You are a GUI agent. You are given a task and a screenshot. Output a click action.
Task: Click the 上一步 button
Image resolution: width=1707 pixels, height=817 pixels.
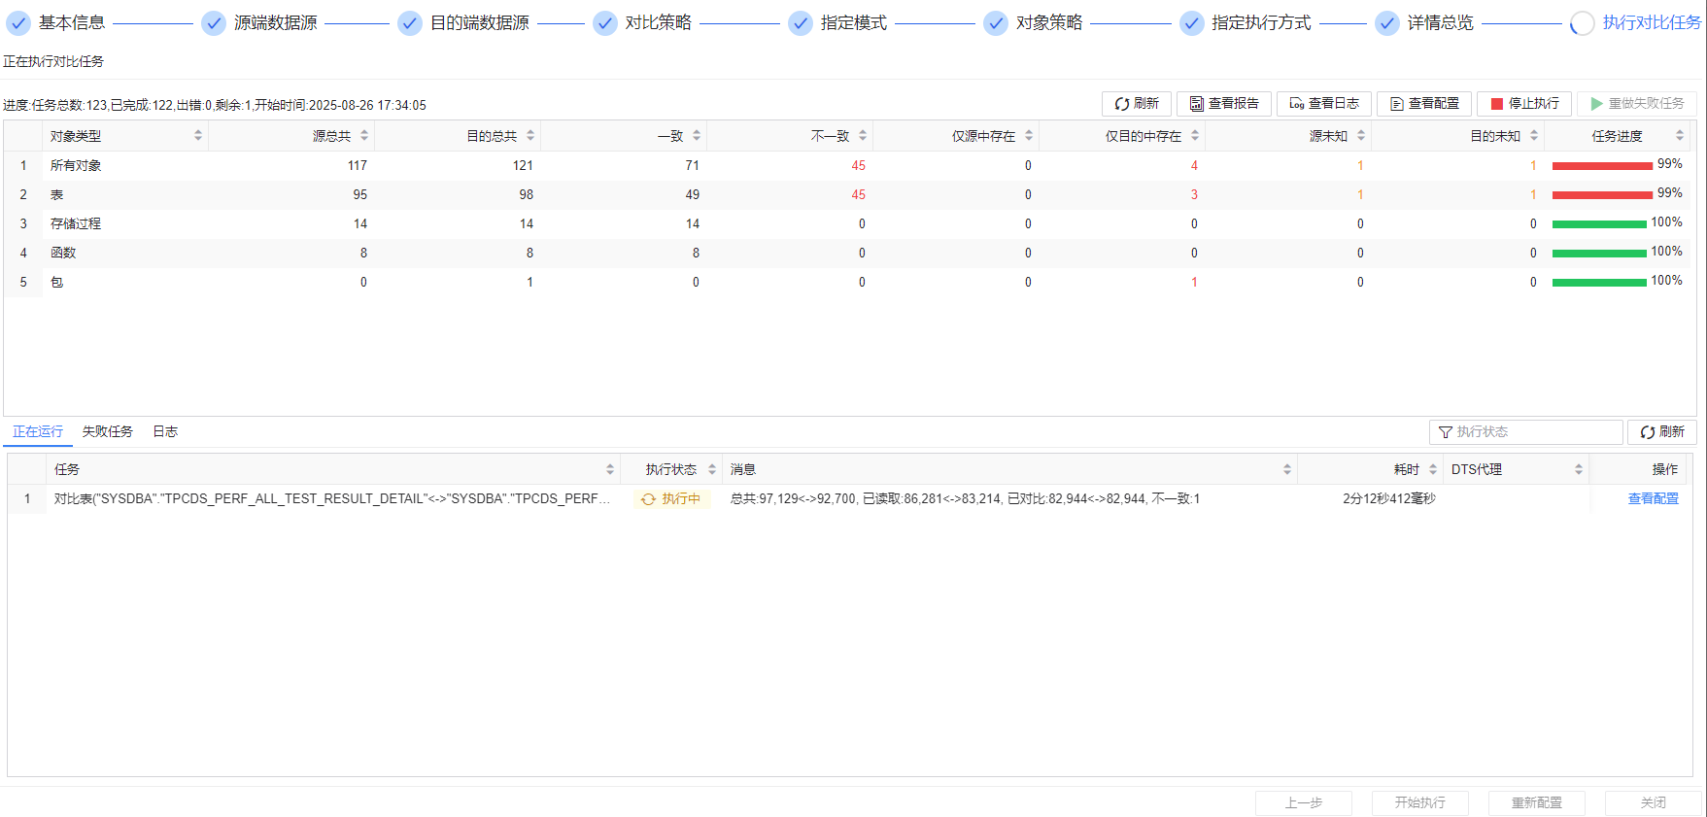click(1304, 803)
